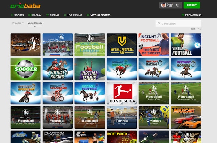Launch Virtual Football League game

point(90,45)
